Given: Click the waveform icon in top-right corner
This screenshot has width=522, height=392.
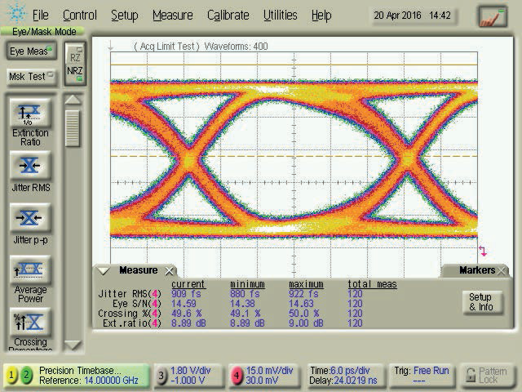Looking at the screenshot, I should click(x=492, y=16).
